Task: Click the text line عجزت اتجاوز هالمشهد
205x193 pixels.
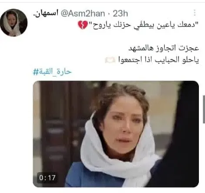Action: tap(164, 48)
